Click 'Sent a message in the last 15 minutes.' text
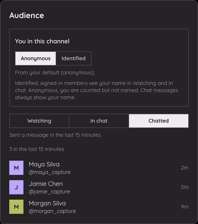Image resolution: width=198 pixels, height=224 pixels. 55,135
